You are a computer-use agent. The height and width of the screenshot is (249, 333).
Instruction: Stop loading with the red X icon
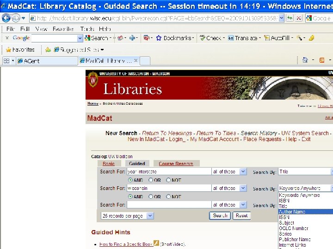(x=299, y=18)
